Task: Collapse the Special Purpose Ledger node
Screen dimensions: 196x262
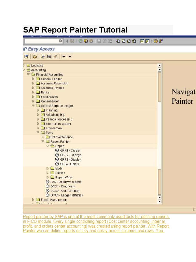Action: click(x=33, y=106)
